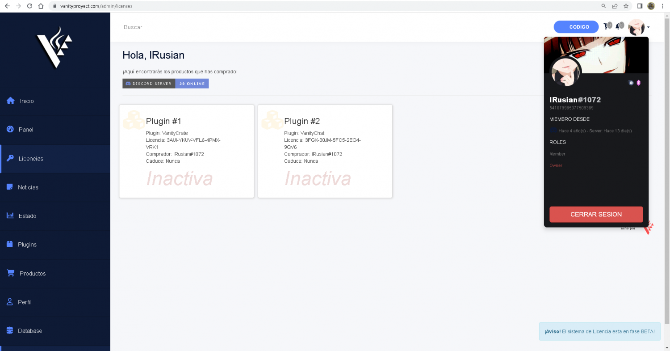Open the Plugins puzzle icon in sidebar
Viewport: 670px width, 351px height.
pyautogui.click(x=10, y=244)
